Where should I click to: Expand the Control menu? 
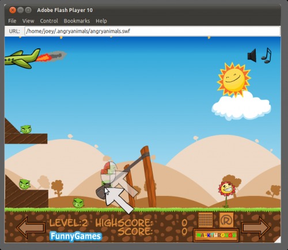[x=49, y=21]
